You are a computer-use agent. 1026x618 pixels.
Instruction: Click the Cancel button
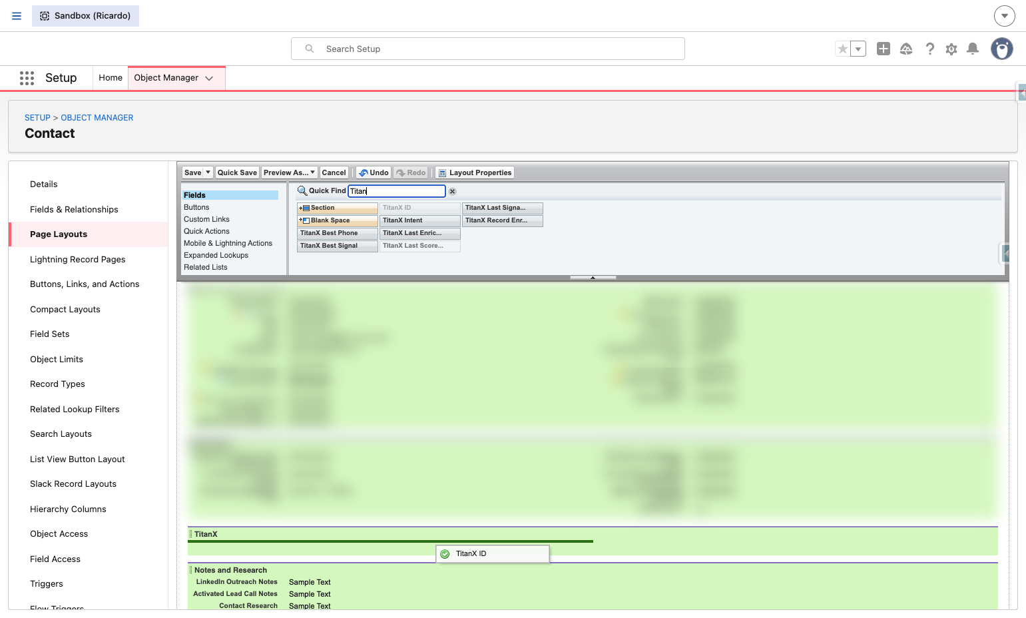point(334,172)
